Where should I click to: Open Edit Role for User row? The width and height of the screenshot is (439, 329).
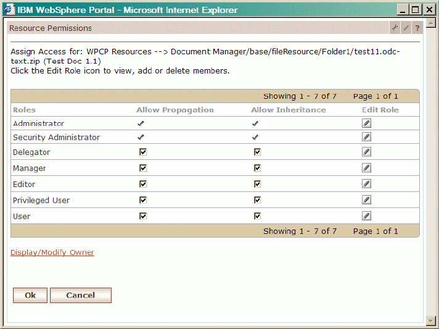point(366,216)
